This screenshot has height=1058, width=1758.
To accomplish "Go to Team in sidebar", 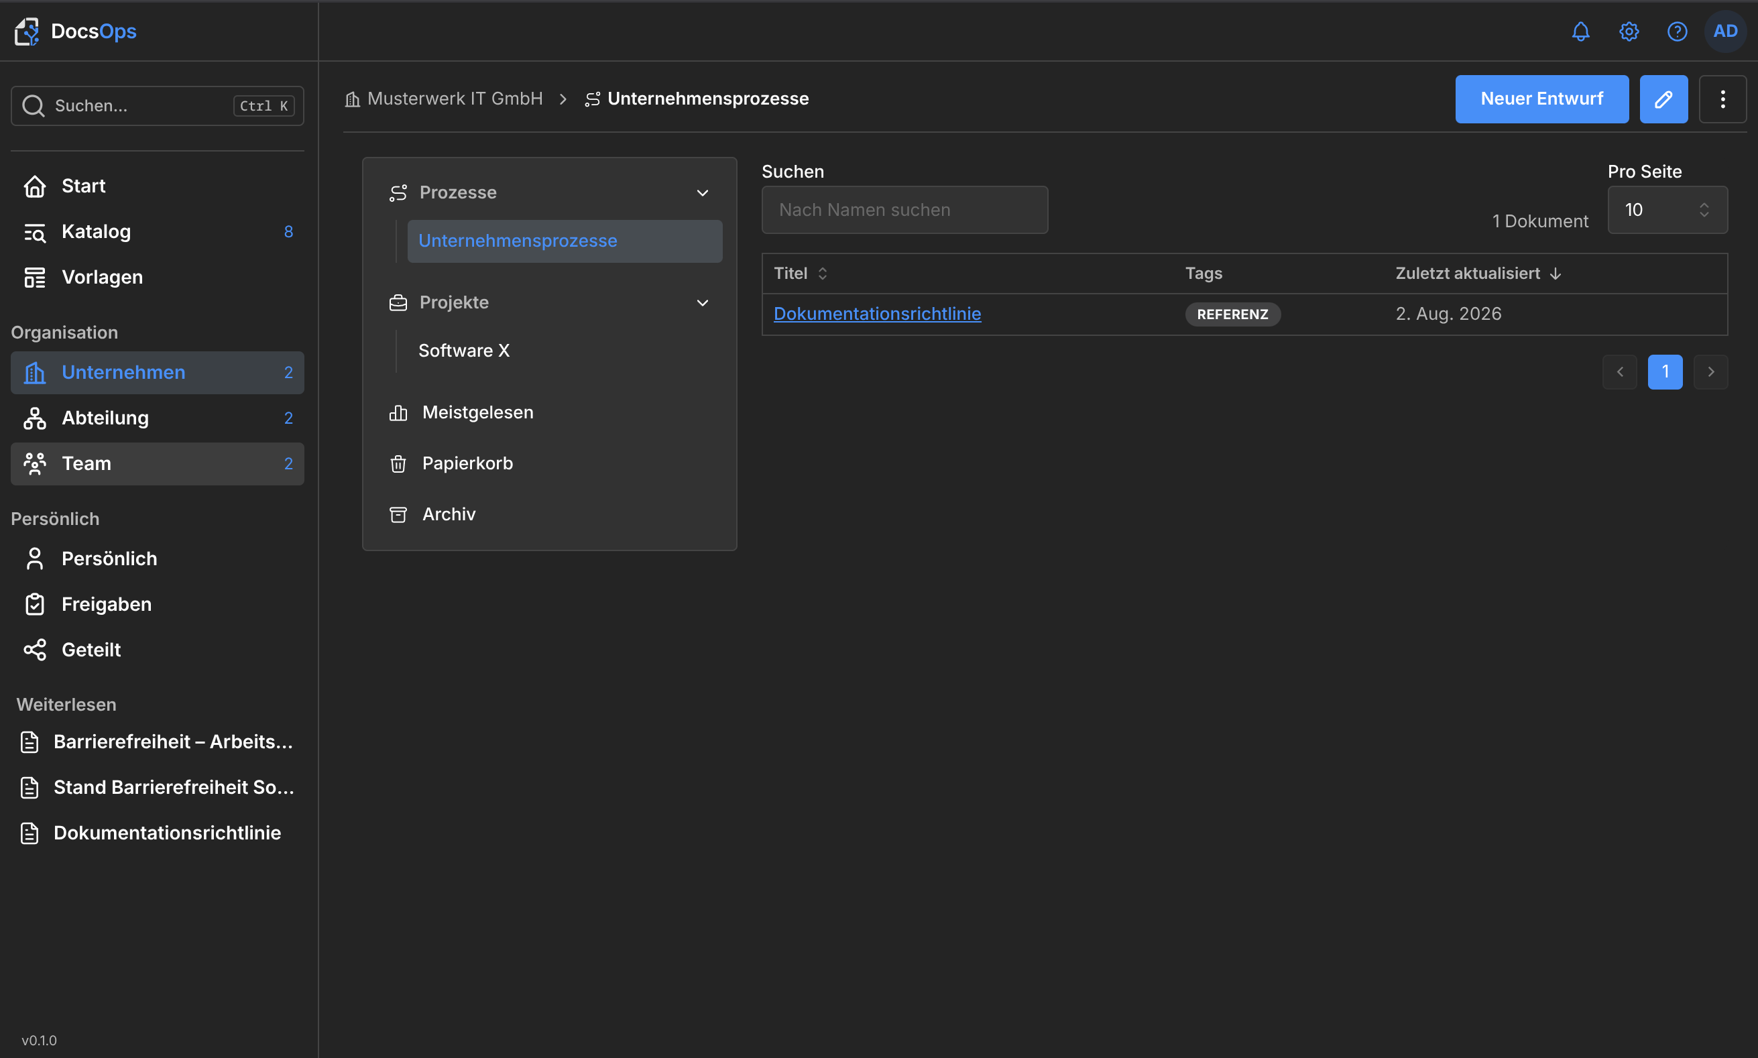I will coord(157,464).
